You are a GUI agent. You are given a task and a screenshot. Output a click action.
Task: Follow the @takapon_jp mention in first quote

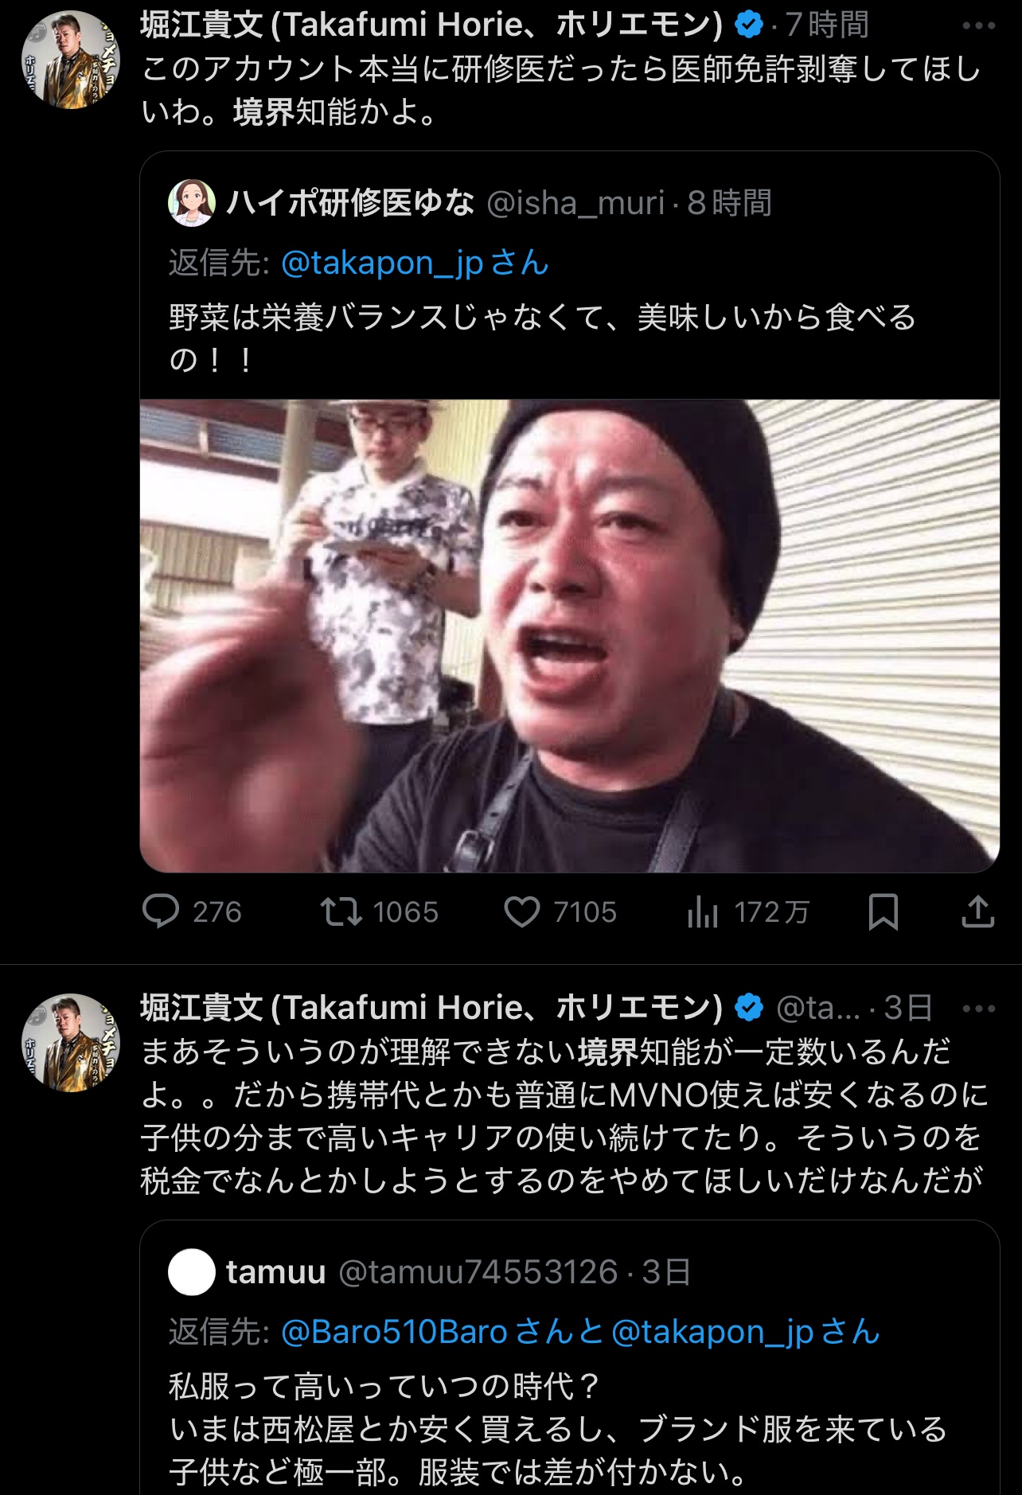(415, 263)
